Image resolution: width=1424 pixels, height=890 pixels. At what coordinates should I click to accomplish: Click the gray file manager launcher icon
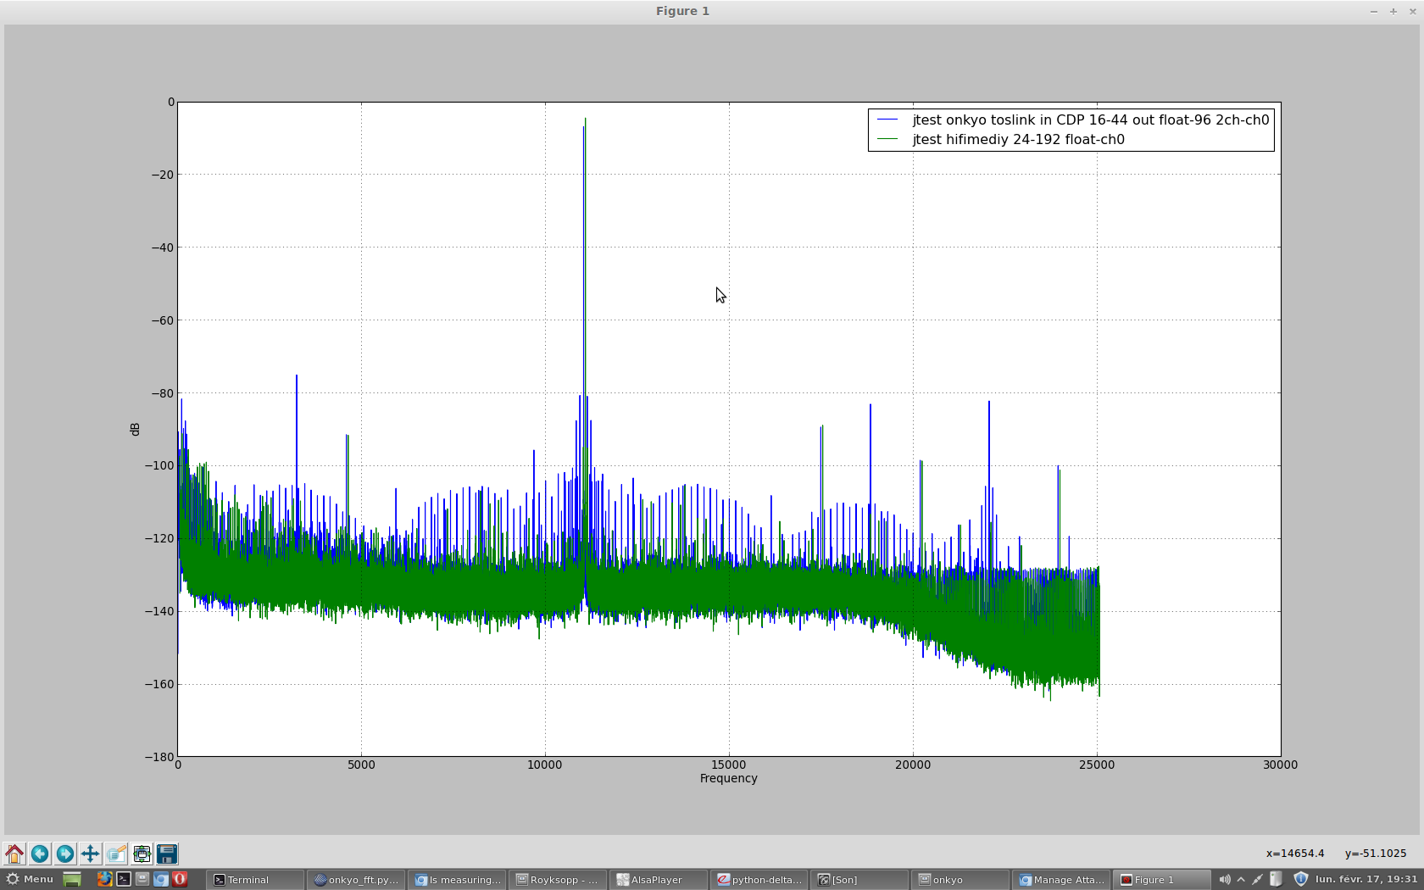[x=142, y=880]
